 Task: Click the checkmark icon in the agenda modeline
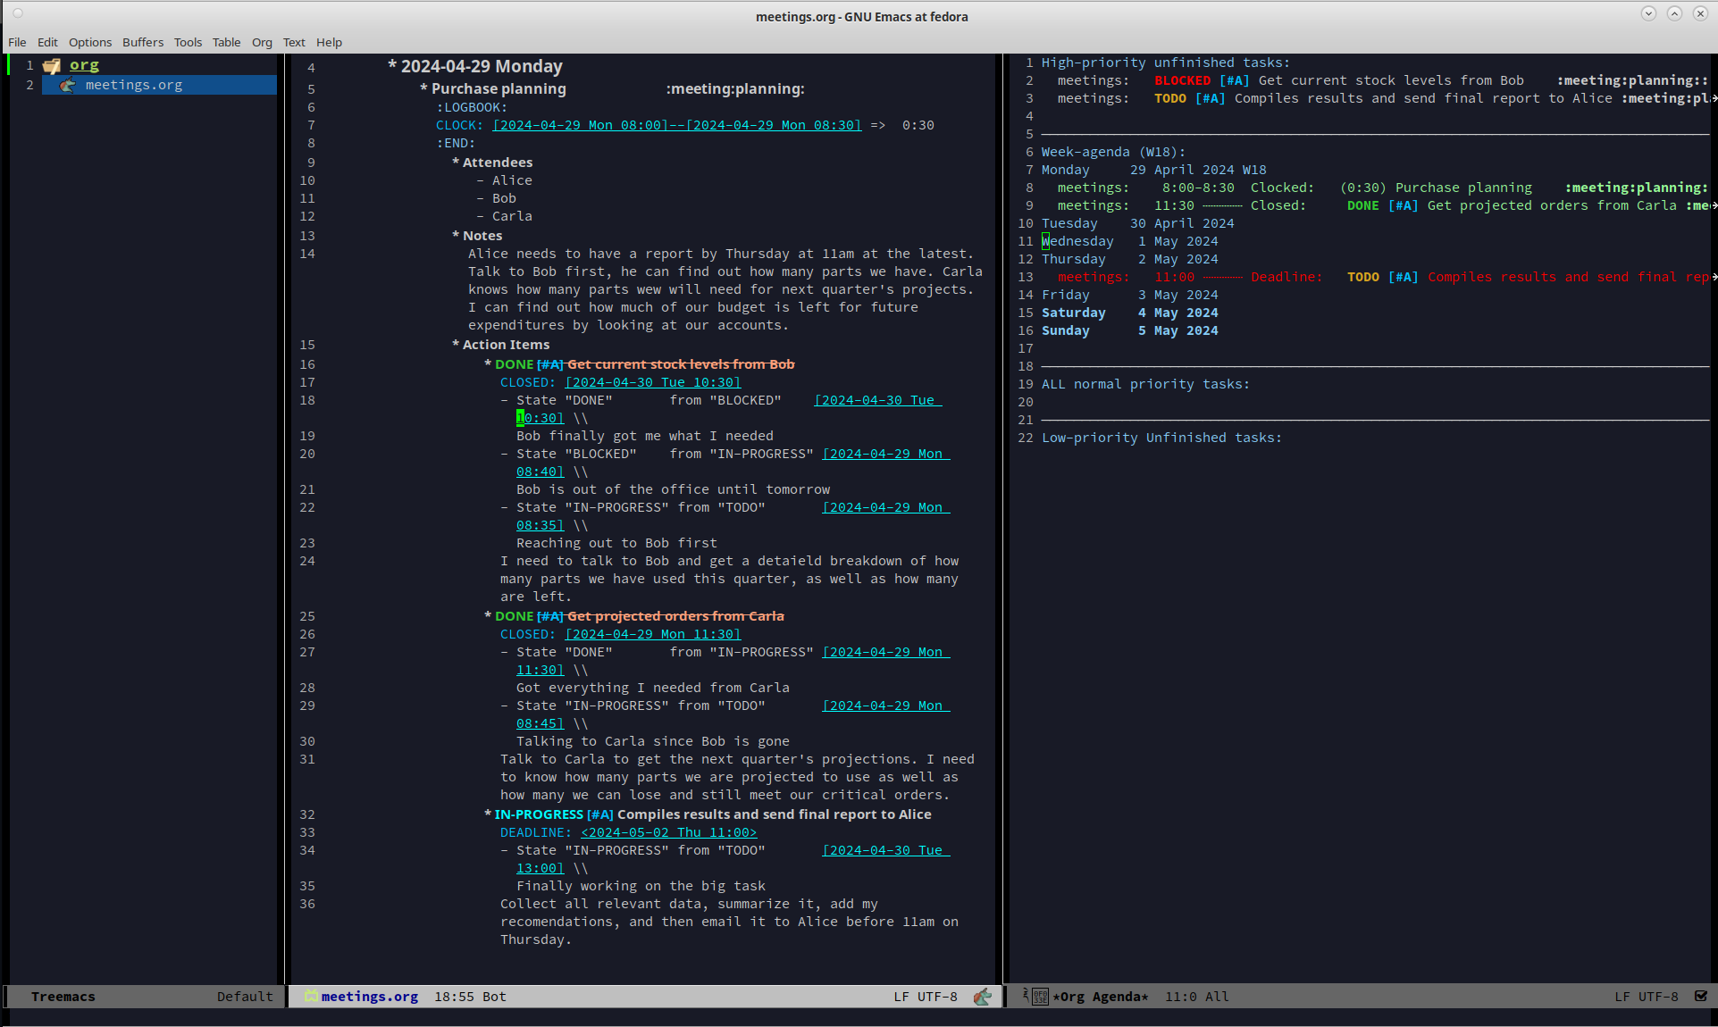[x=1700, y=997]
